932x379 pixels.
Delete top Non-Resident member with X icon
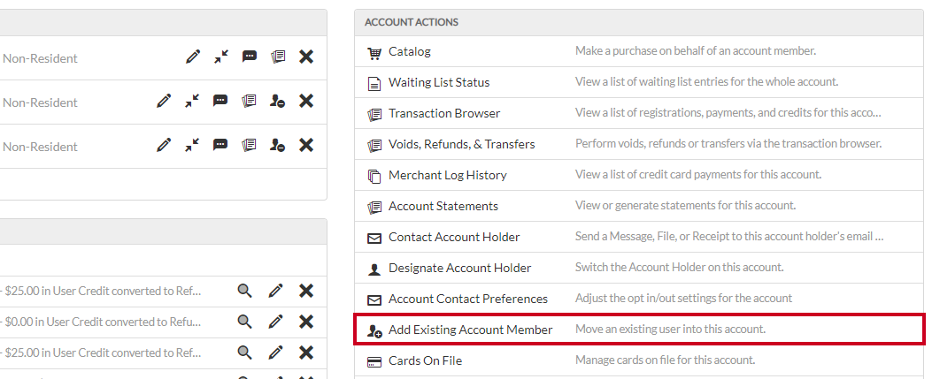pos(306,57)
